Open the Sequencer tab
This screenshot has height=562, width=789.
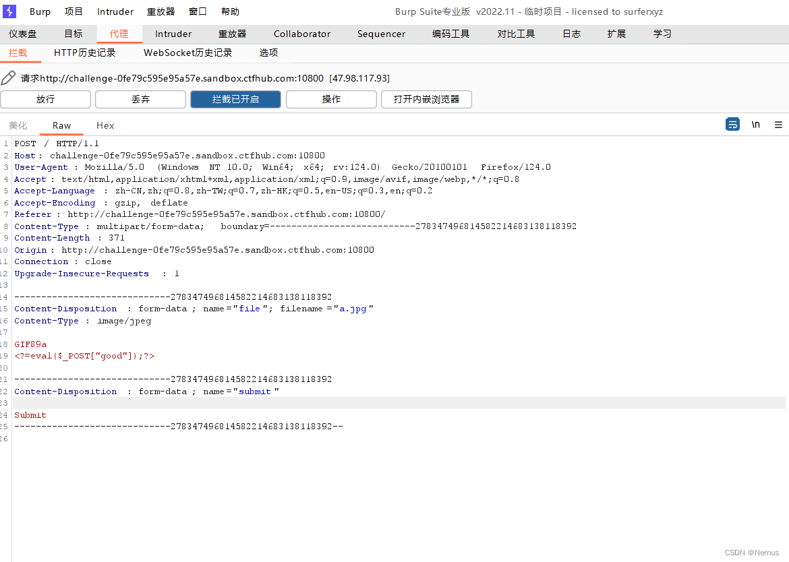tap(381, 34)
